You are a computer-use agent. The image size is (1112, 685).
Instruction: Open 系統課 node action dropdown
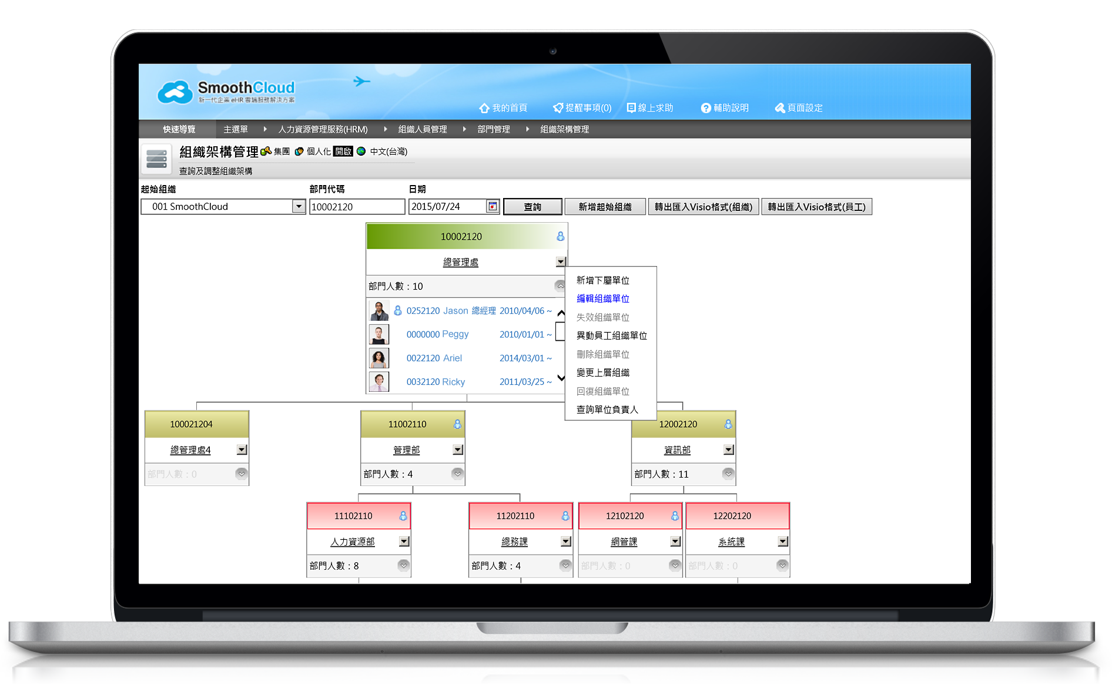pos(783,542)
